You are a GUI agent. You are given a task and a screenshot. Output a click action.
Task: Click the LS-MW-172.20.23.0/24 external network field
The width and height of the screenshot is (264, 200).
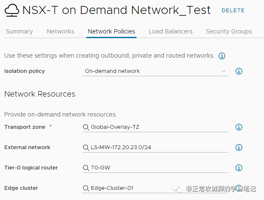click(x=157, y=147)
